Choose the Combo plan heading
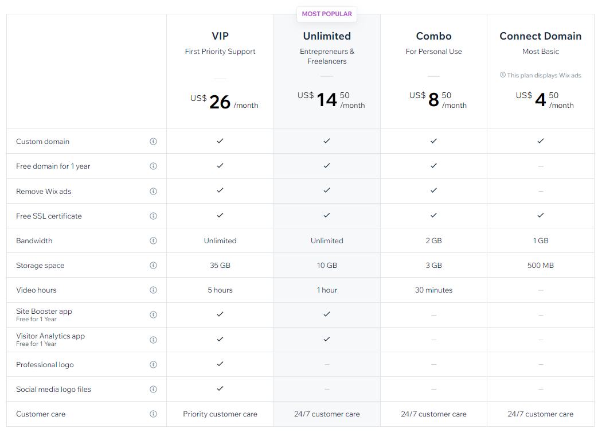 click(433, 36)
